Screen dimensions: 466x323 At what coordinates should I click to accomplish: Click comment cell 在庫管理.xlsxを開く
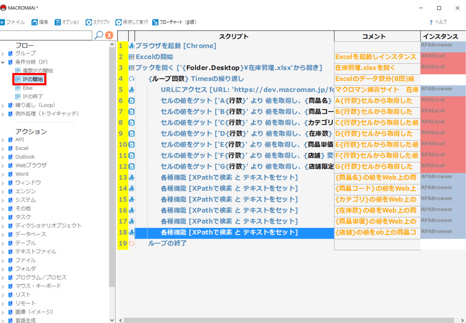point(377,68)
